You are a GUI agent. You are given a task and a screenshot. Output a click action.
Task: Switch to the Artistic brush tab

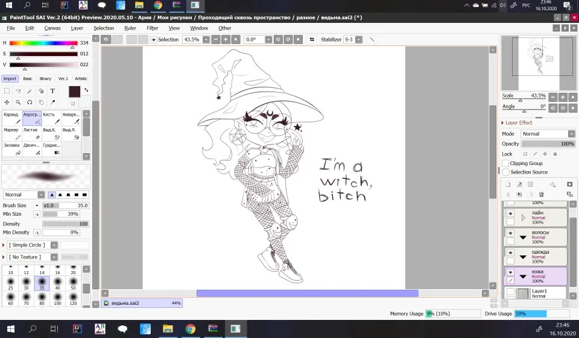[81, 78]
